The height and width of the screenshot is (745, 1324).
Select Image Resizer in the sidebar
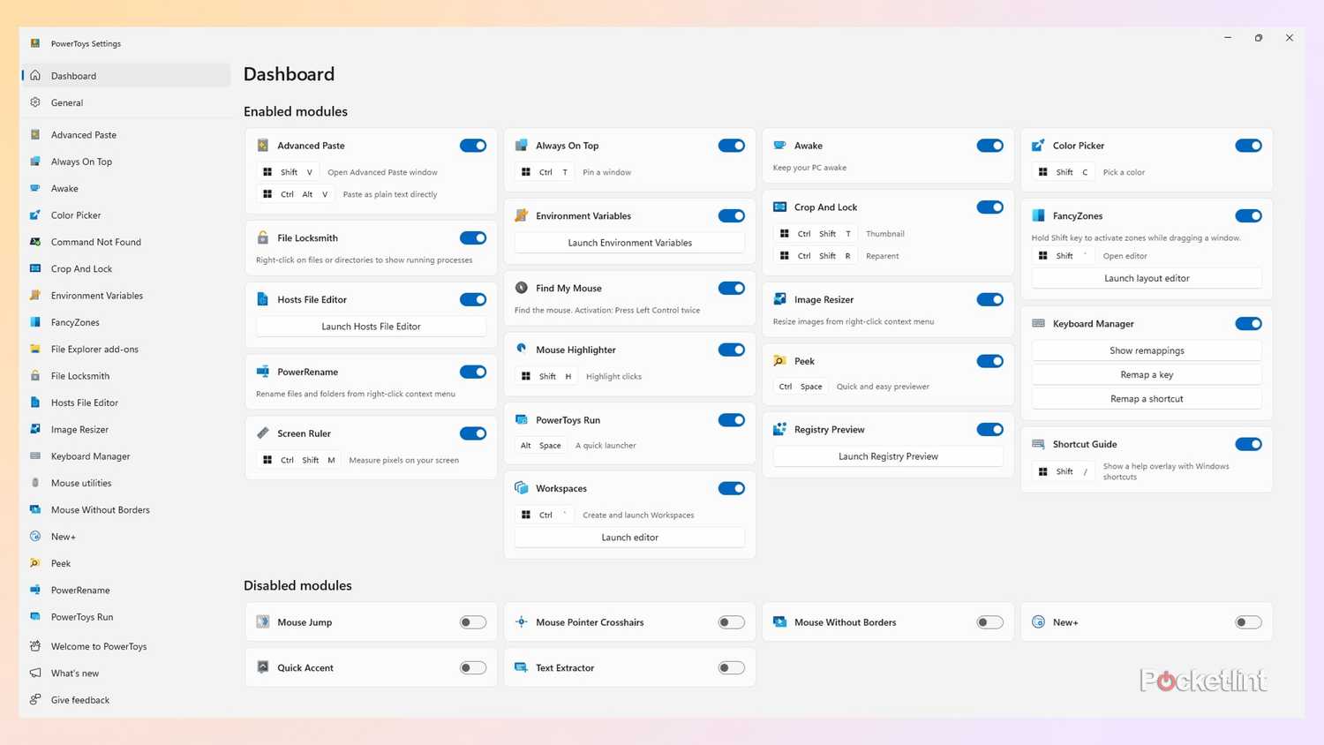point(35,429)
